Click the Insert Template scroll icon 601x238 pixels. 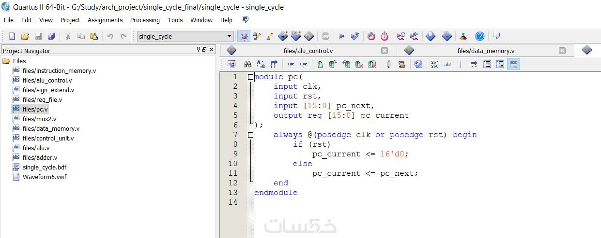point(401,64)
